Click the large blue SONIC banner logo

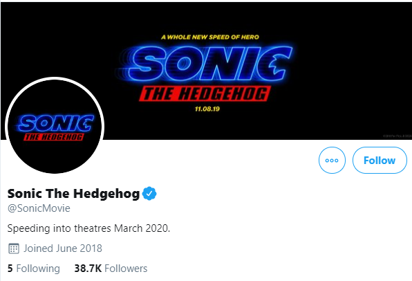[x=205, y=64]
